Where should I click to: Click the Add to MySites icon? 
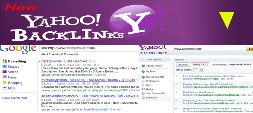[143, 66]
